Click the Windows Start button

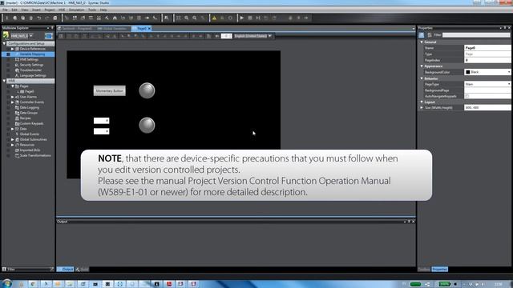pyautogui.click(x=7, y=283)
